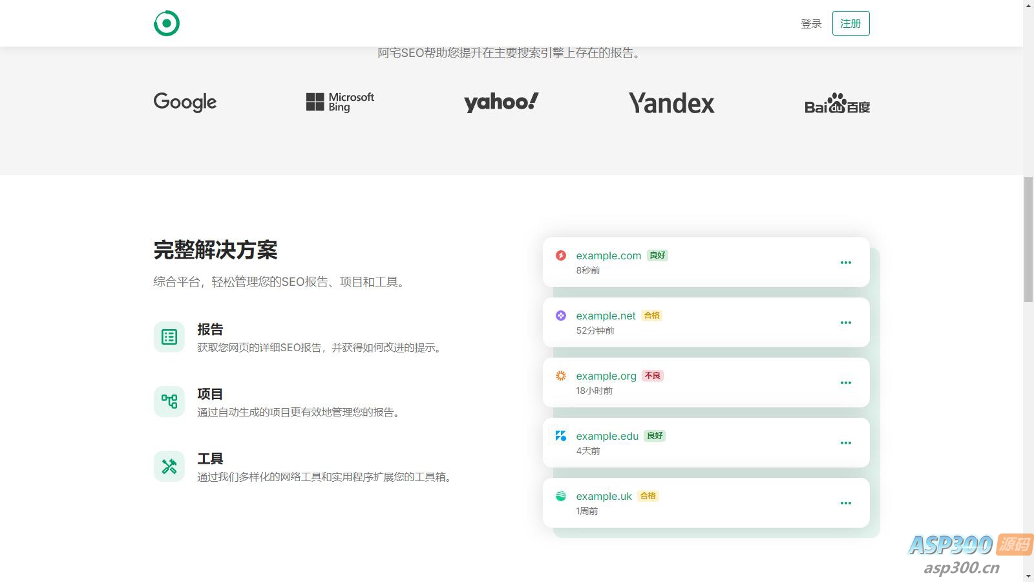Click the Yahoo logo
Viewport: 1034px width, 582px height.
point(501,102)
